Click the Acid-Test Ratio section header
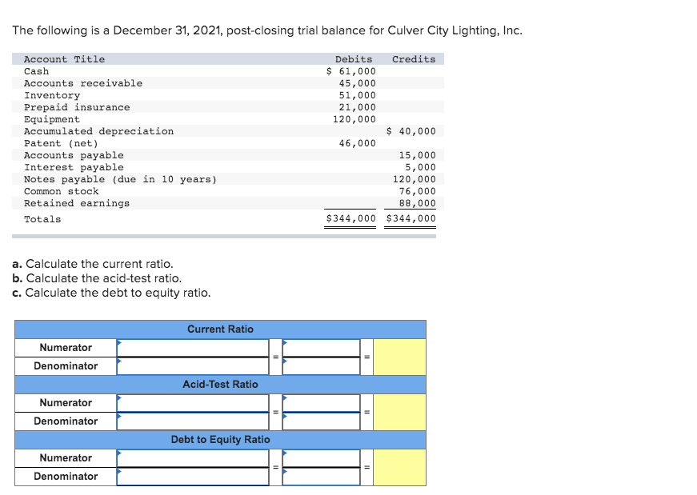This screenshot has width=697, height=495. [221, 385]
